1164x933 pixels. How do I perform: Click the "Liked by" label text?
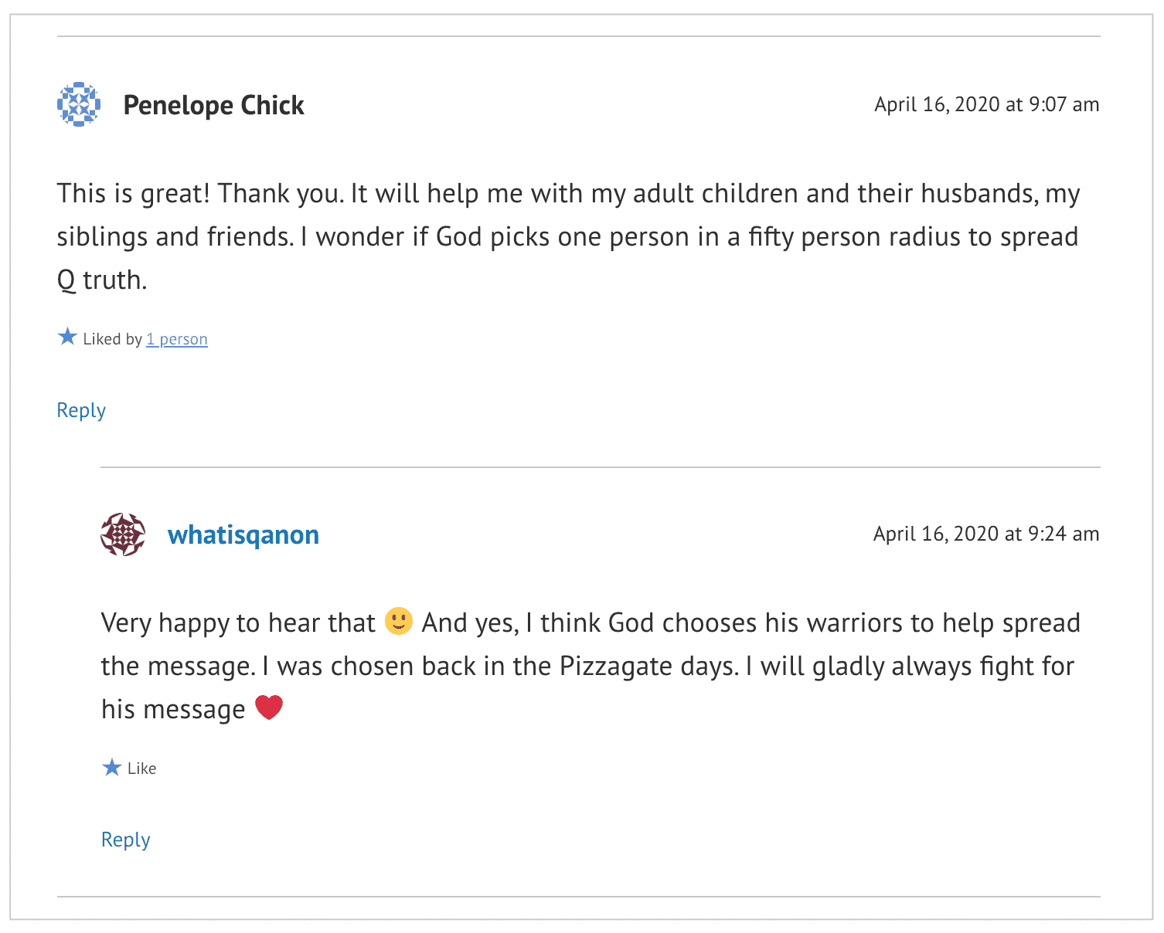(x=113, y=339)
